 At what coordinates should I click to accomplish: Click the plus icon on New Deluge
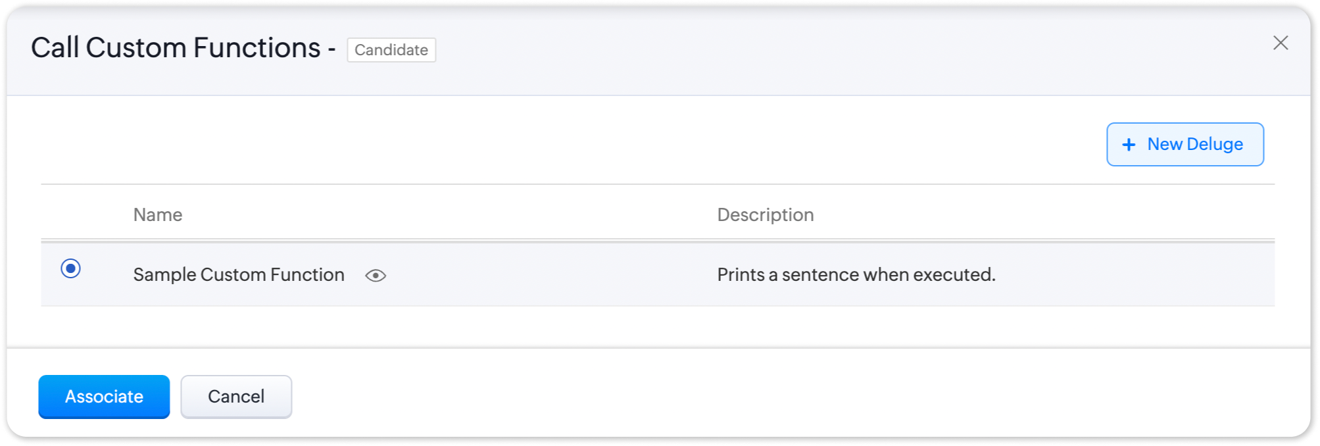coord(1129,145)
